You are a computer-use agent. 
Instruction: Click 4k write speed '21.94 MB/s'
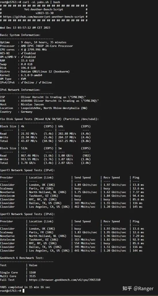pos(29,137)
